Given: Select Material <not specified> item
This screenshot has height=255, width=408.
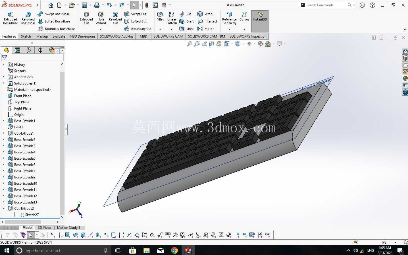Looking at the screenshot, I should point(32,90).
